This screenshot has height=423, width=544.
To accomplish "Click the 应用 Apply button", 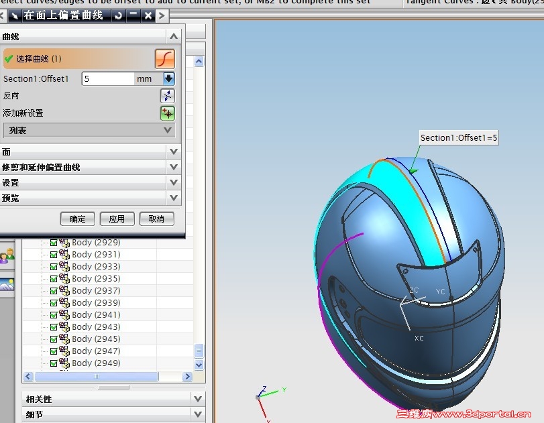I will tap(117, 219).
